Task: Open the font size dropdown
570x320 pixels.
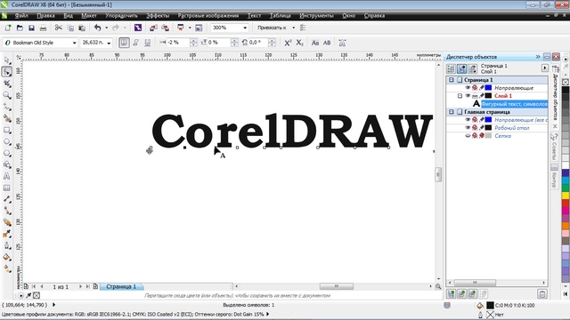Action: click(x=109, y=43)
